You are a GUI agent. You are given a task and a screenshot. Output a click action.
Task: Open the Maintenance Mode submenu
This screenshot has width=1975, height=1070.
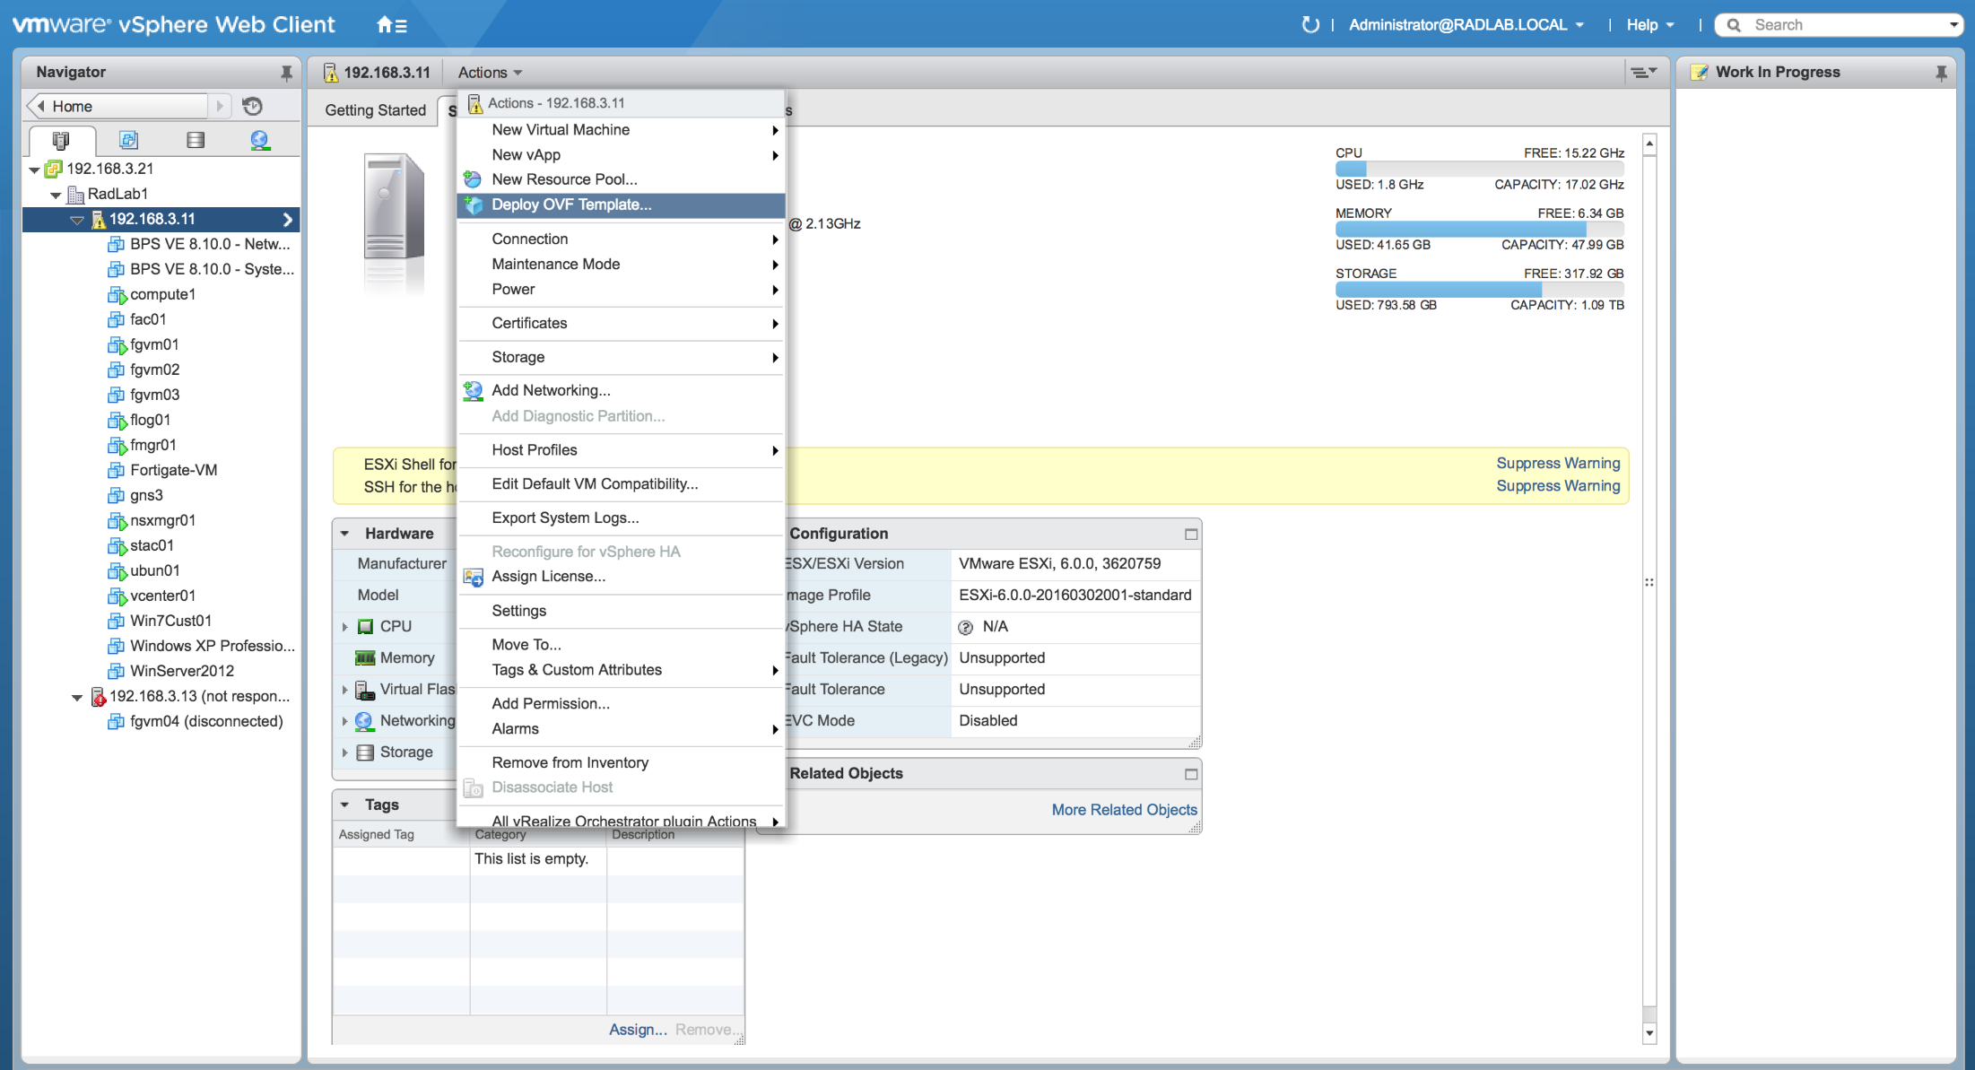pyautogui.click(x=555, y=264)
